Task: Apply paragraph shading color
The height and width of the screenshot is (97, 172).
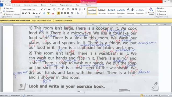Action: pyautogui.click(x=78, y=13)
